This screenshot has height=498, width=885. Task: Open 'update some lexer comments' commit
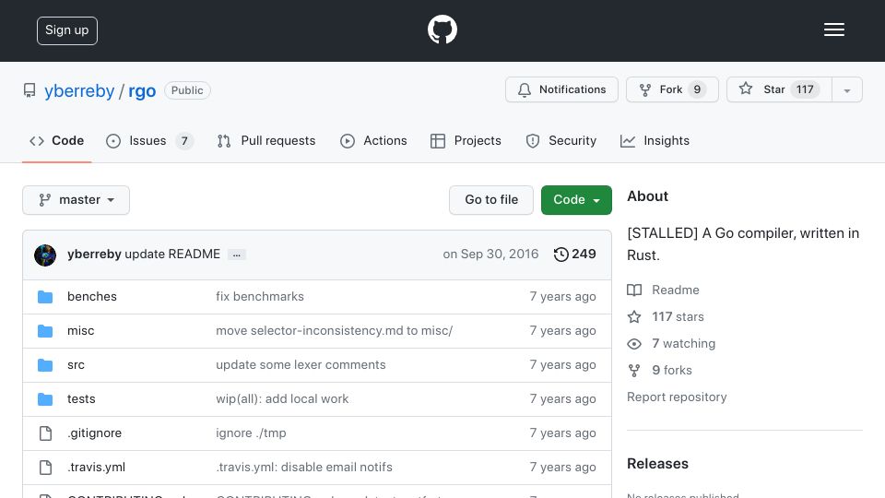tap(301, 365)
